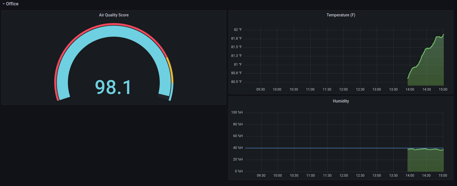Screen dimensions: 457x186
Task: Click 14:30 on the Temperature time axis
Action: pyautogui.click(x=427, y=89)
